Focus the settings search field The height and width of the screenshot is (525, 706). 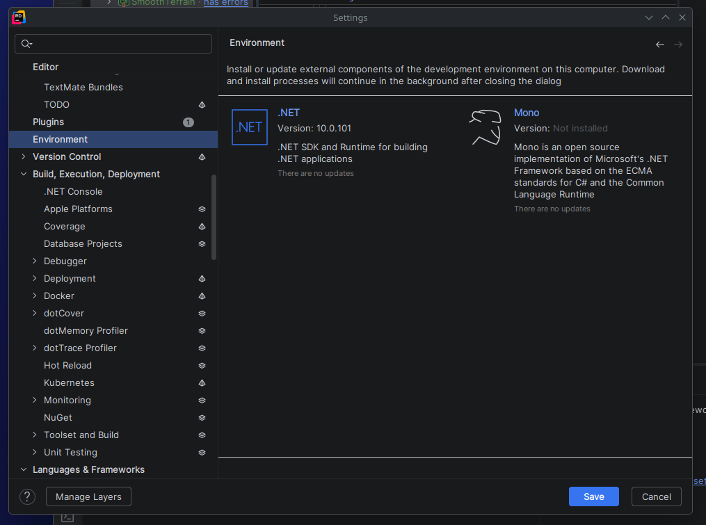[x=118, y=44]
